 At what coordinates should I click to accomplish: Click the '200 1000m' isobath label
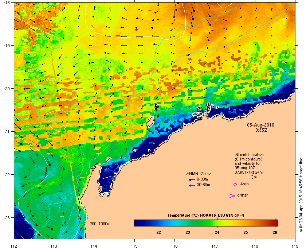coord(100,224)
